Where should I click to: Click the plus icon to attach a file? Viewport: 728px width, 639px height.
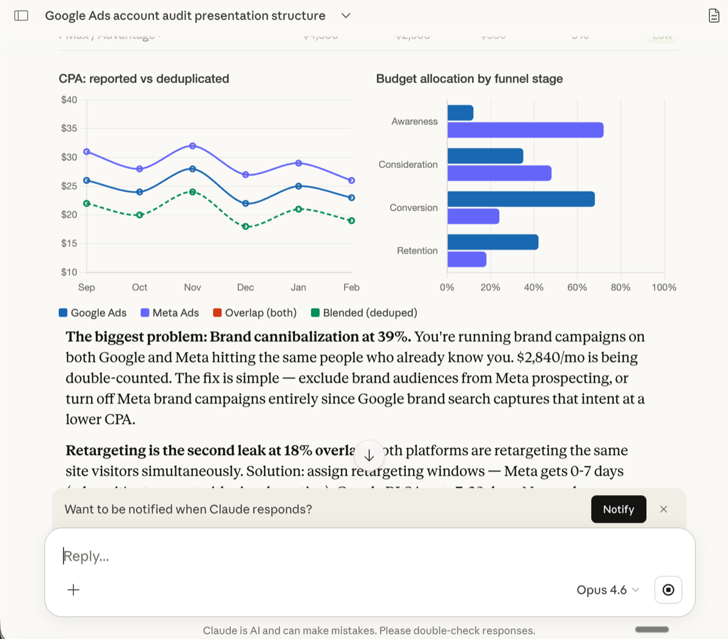point(73,589)
